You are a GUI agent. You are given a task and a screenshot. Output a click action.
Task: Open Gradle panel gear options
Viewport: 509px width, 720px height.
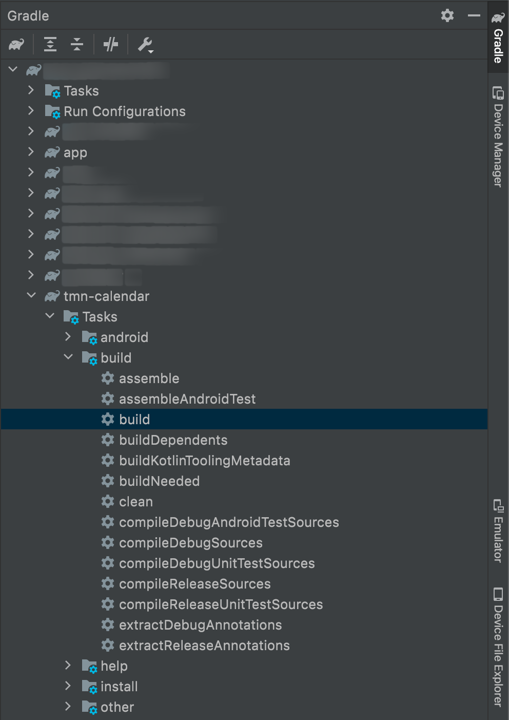(x=447, y=15)
